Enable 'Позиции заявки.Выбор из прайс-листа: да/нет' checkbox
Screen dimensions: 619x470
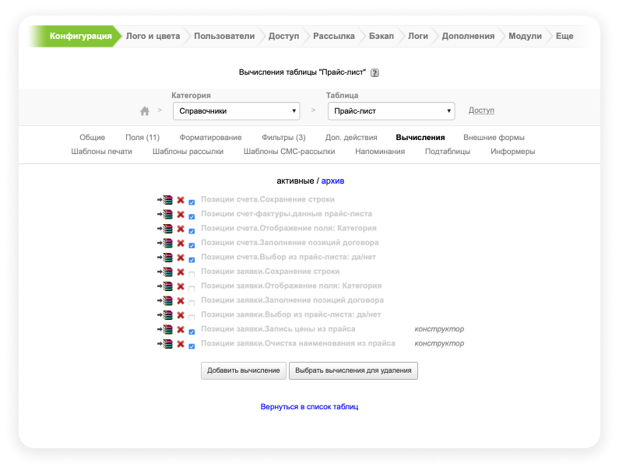click(192, 317)
